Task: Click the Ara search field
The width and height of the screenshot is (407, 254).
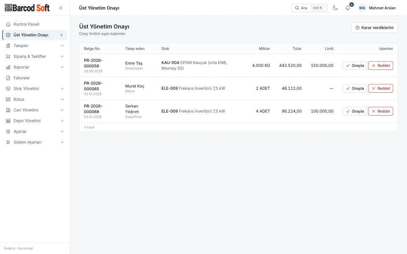Action: click(309, 8)
